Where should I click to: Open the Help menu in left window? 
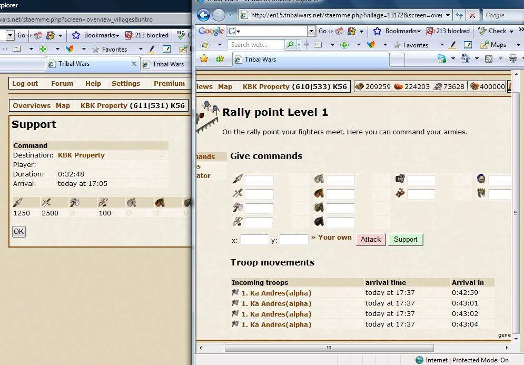click(x=93, y=84)
